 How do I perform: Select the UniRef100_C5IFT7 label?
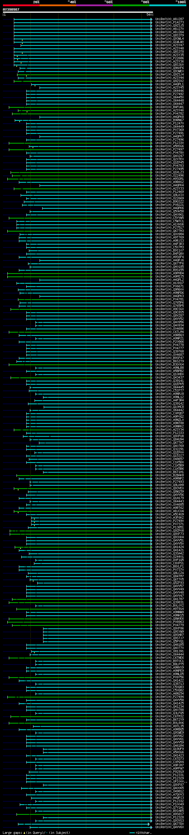tap(170, 391)
